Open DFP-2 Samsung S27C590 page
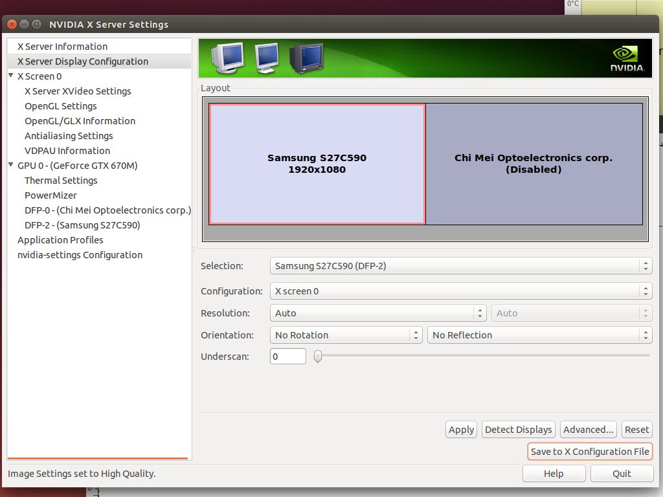This screenshot has height=497, width=663. [x=82, y=225]
